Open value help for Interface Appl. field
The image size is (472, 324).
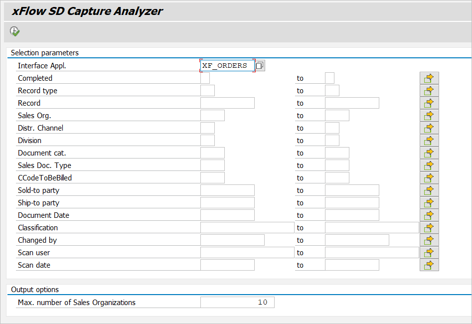[260, 66]
